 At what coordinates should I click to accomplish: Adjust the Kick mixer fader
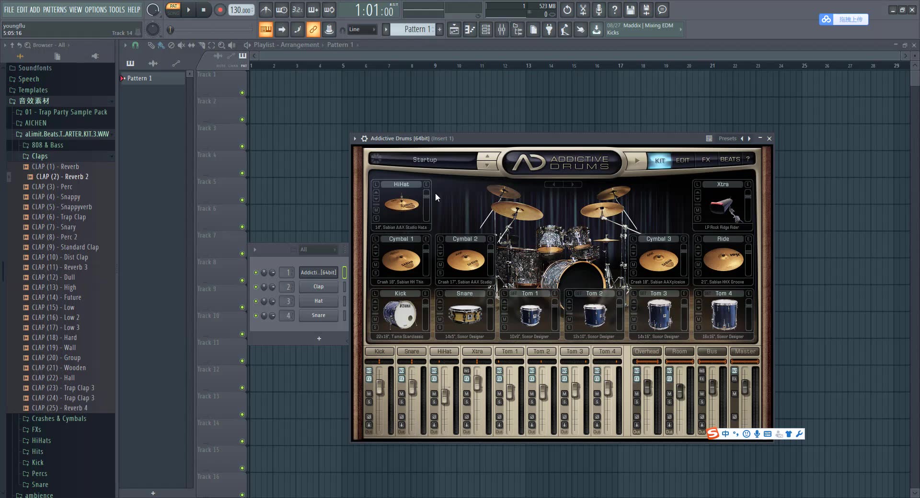pyautogui.click(x=380, y=387)
